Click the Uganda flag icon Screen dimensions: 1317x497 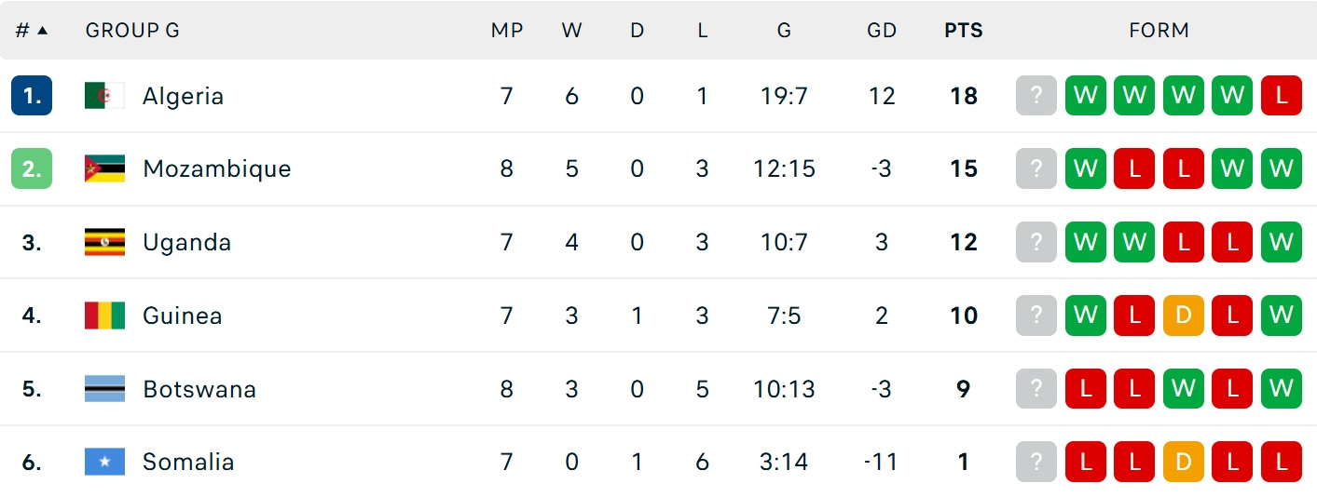[104, 242]
